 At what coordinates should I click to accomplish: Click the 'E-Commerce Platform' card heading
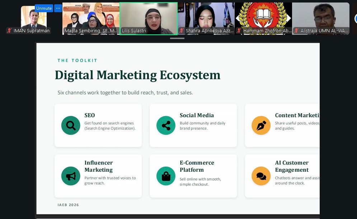(197, 166)
